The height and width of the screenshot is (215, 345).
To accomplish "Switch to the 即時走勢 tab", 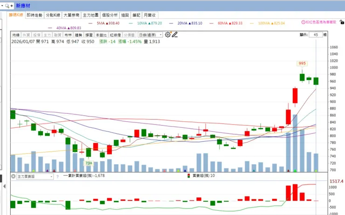I will pos(34,15).
